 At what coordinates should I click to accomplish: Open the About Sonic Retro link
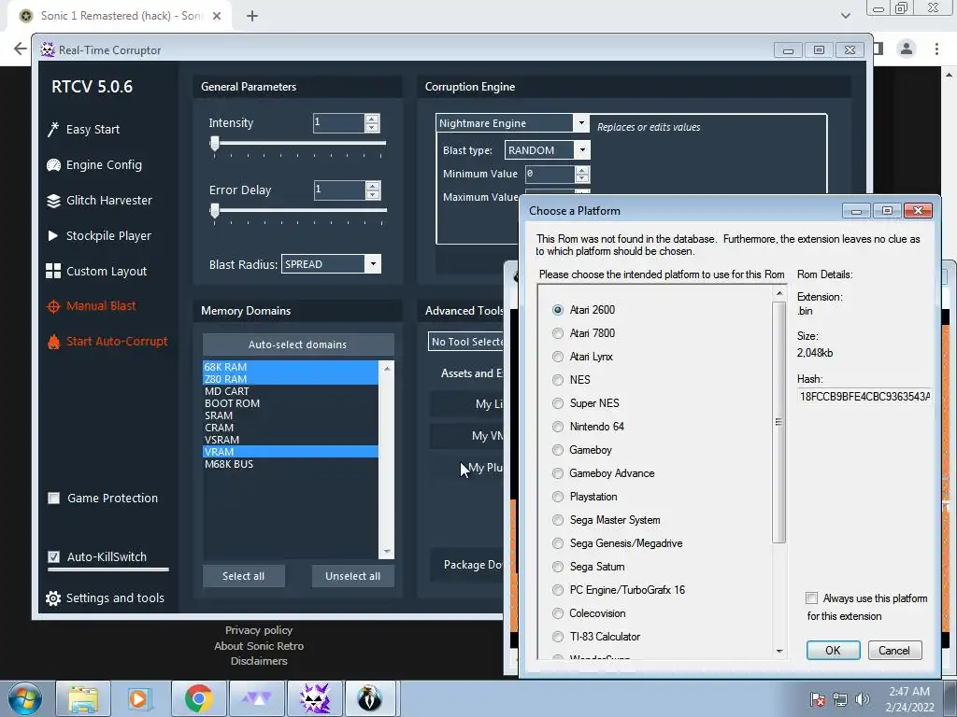[259, 646]
